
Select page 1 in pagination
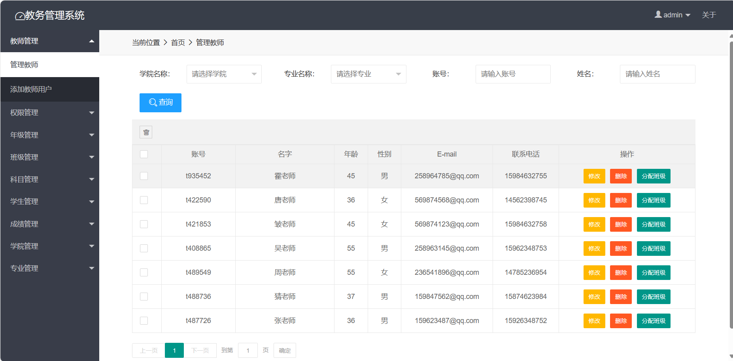pos(174,350)
